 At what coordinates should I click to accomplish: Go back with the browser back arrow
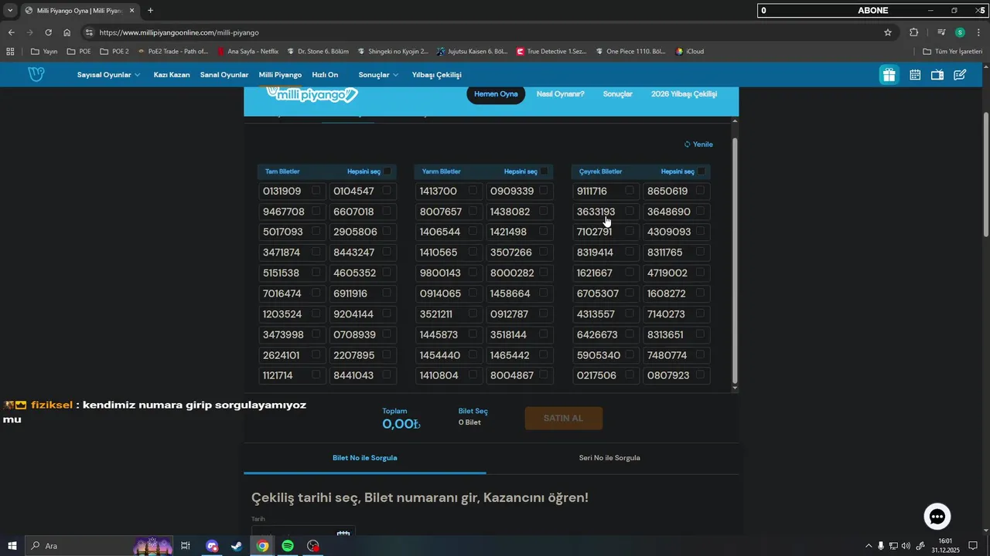tap(11, 32)
